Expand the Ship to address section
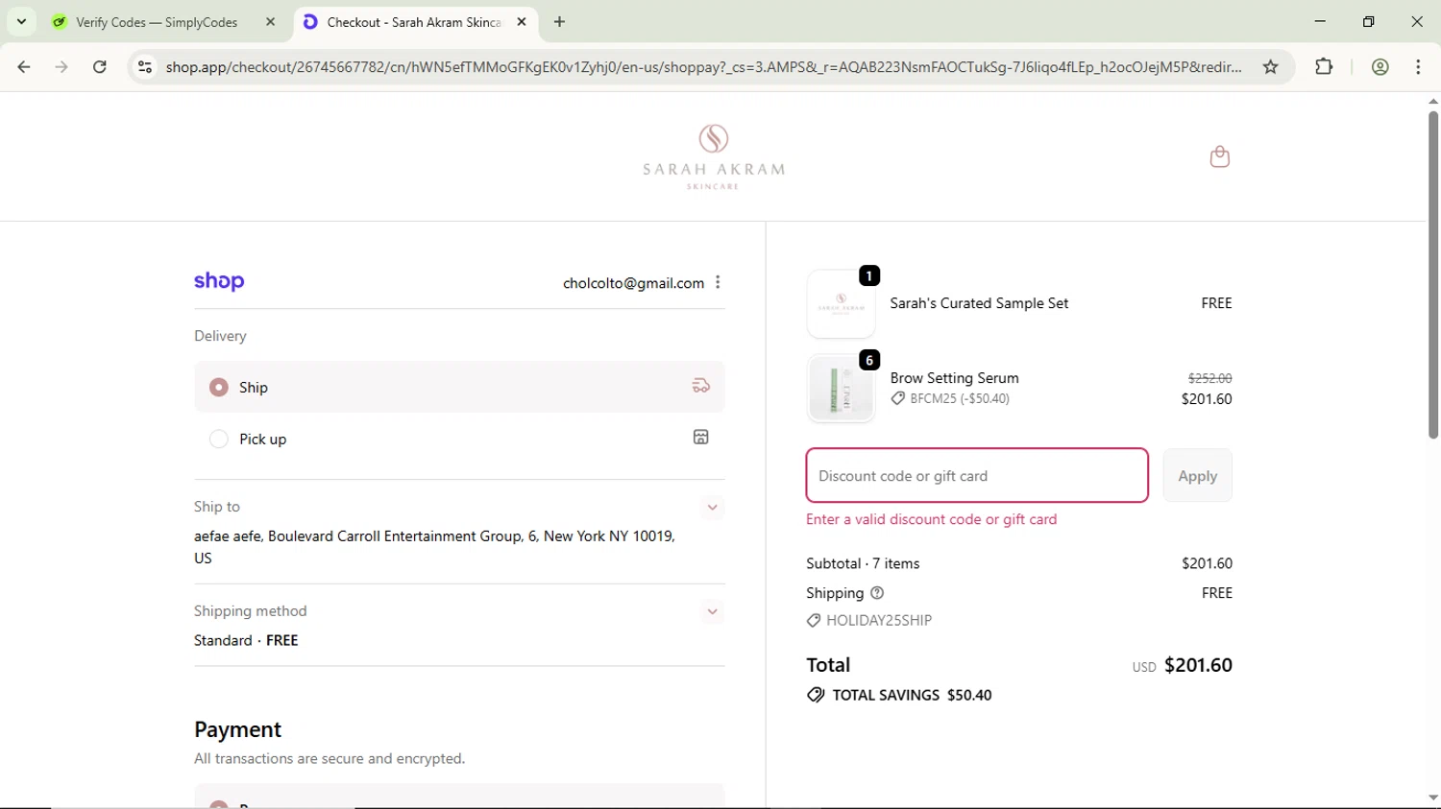The height and width of the screenshot is (809, 1441). pyautogui.click(x=712, y=507)
